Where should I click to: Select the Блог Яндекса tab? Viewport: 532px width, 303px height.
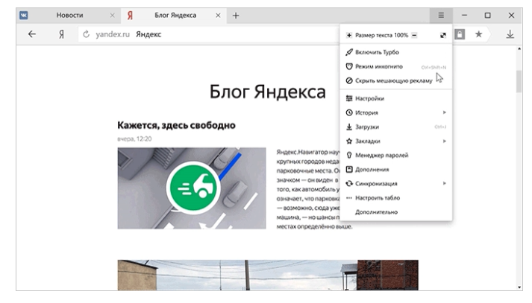coord(174,16)
